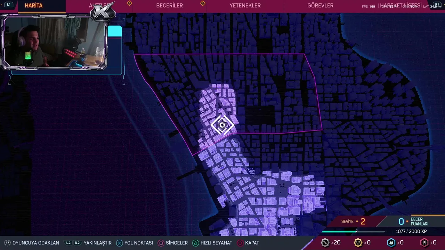Click the L3 stick icon

(x=7, y=243)
